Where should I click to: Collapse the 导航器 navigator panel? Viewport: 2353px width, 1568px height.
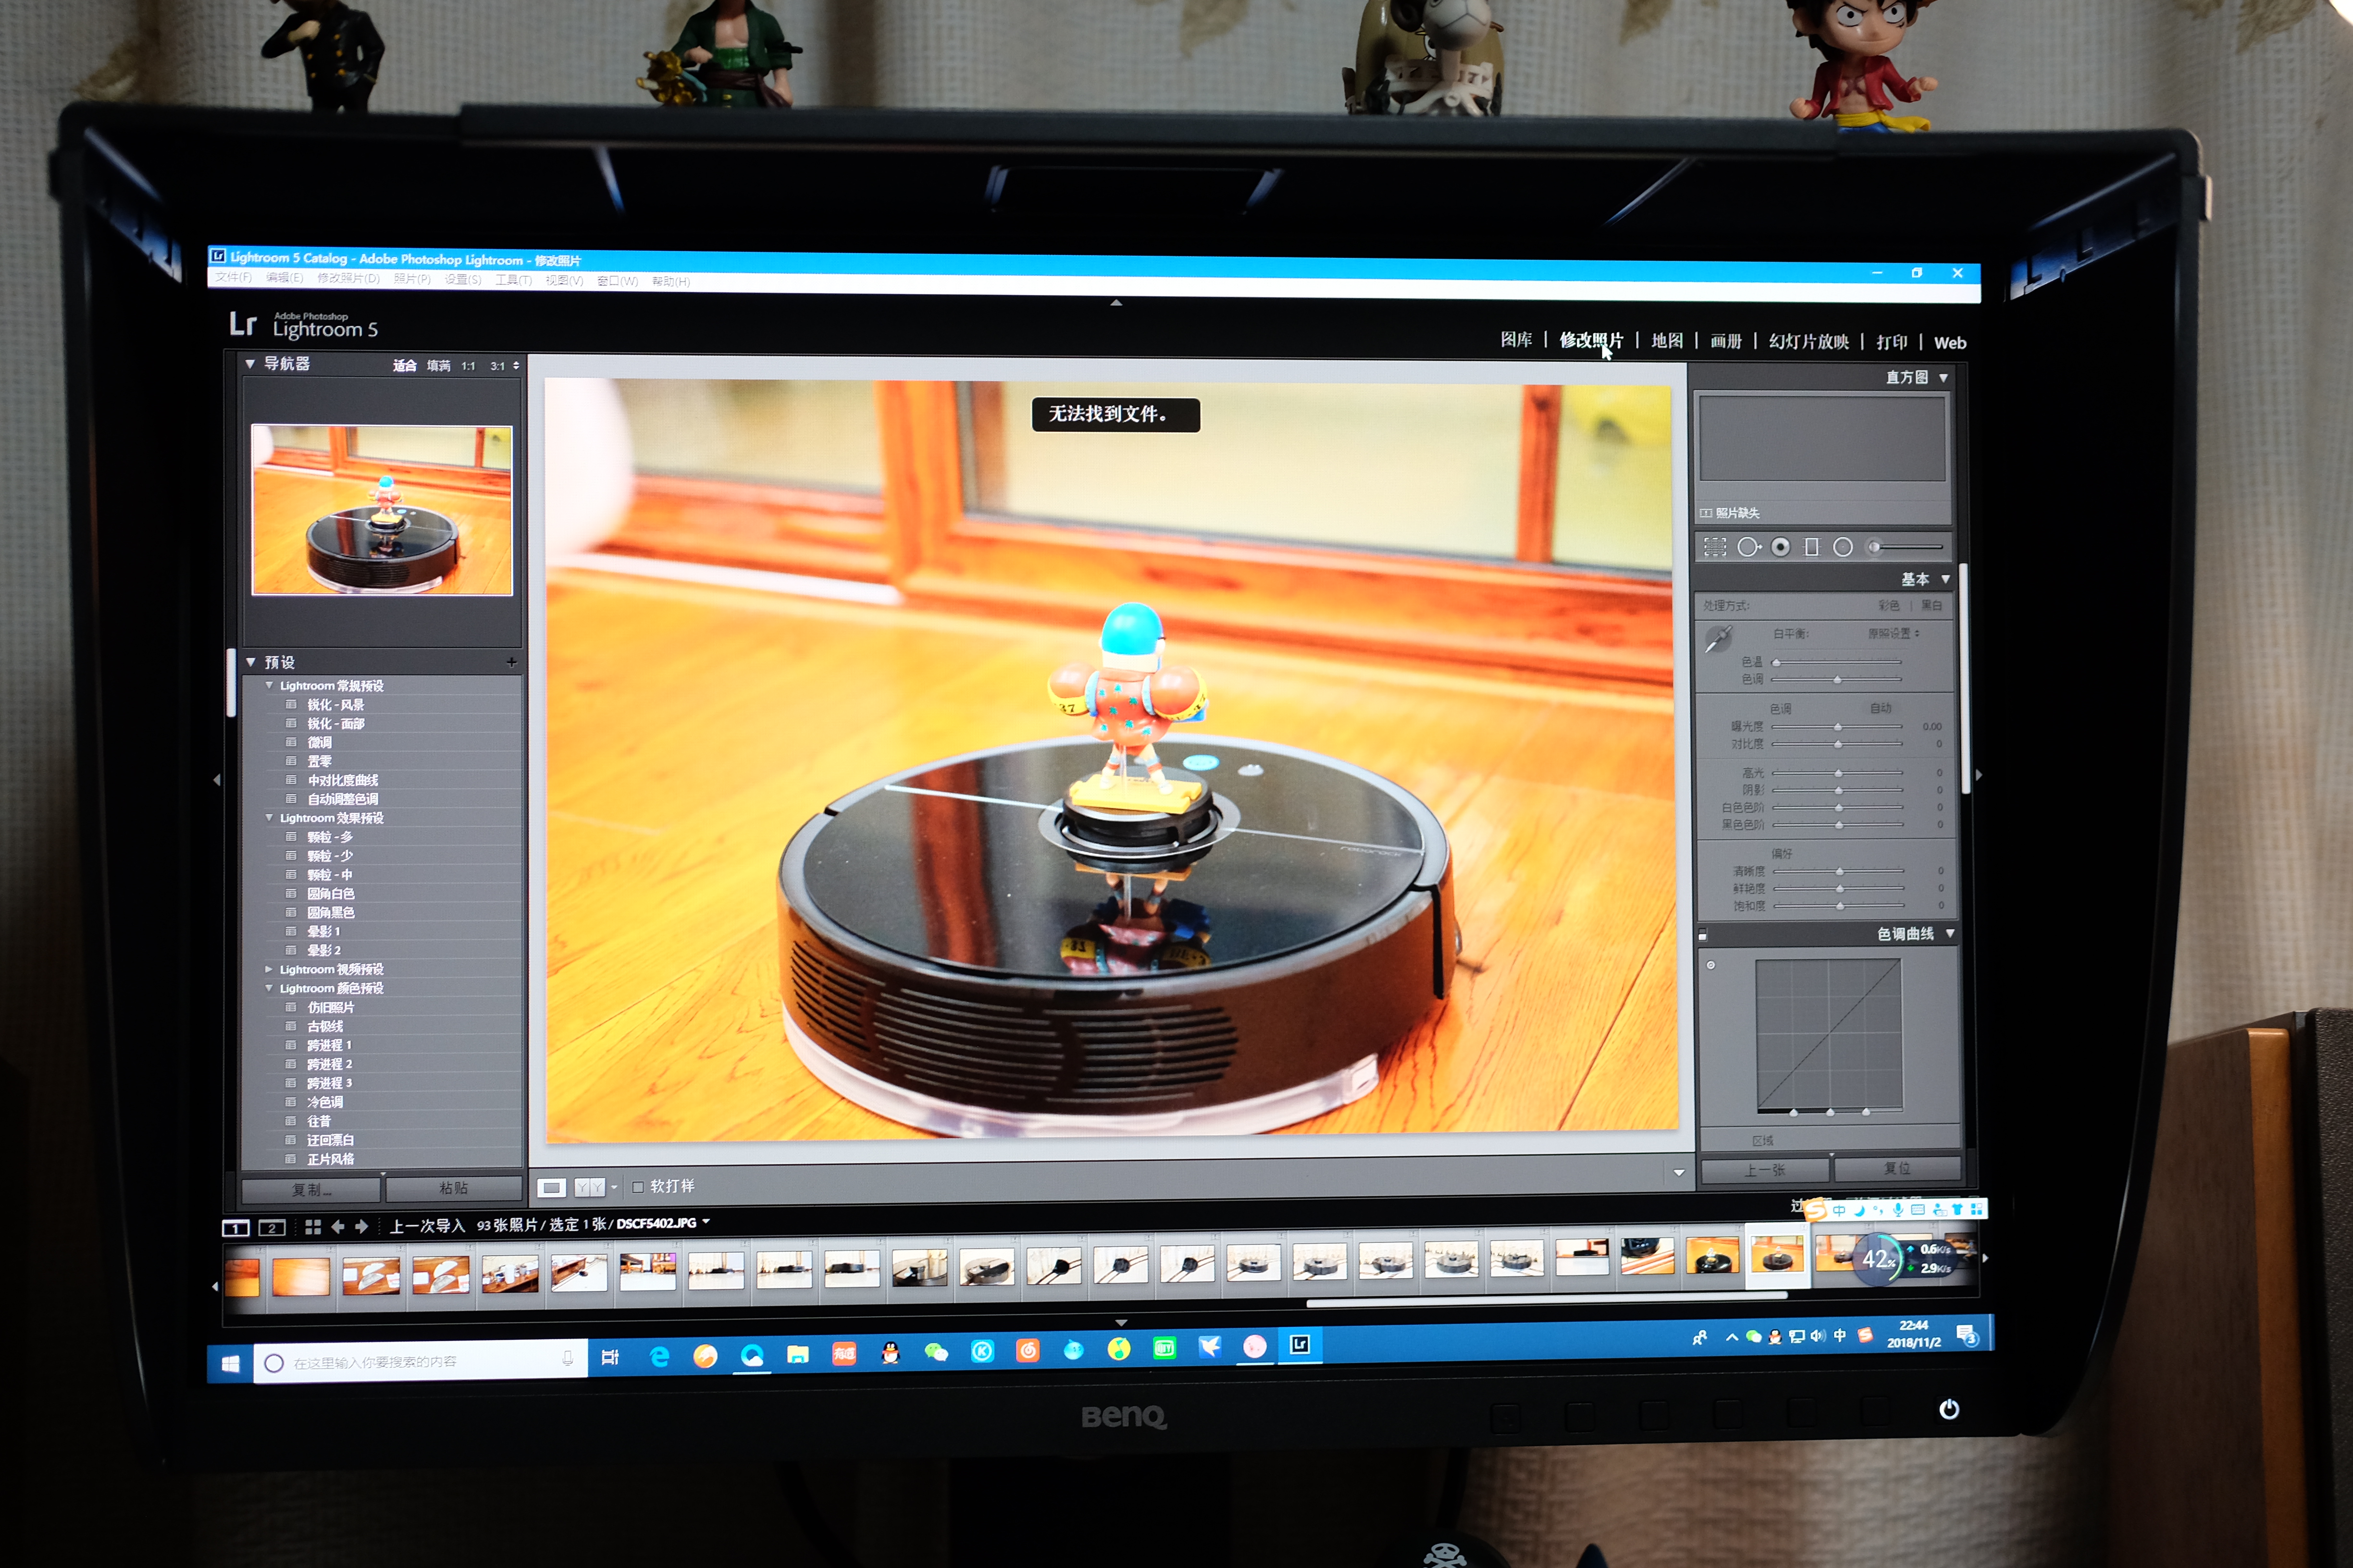click(x=250, y=364)
